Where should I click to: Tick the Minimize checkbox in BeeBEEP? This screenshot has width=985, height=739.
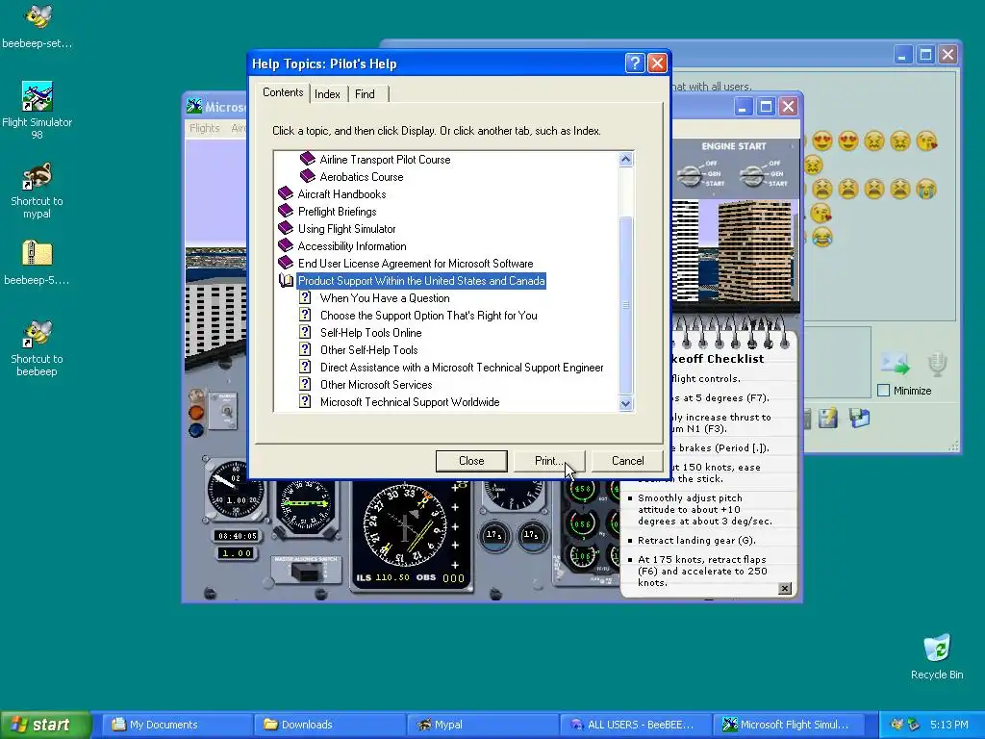(883, 391)
